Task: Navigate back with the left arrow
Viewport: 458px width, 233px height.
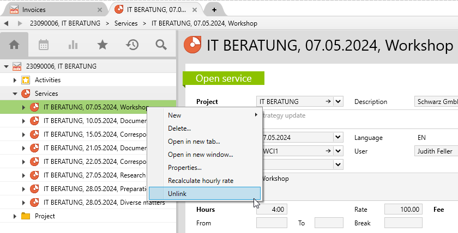Action: point(6,23)
